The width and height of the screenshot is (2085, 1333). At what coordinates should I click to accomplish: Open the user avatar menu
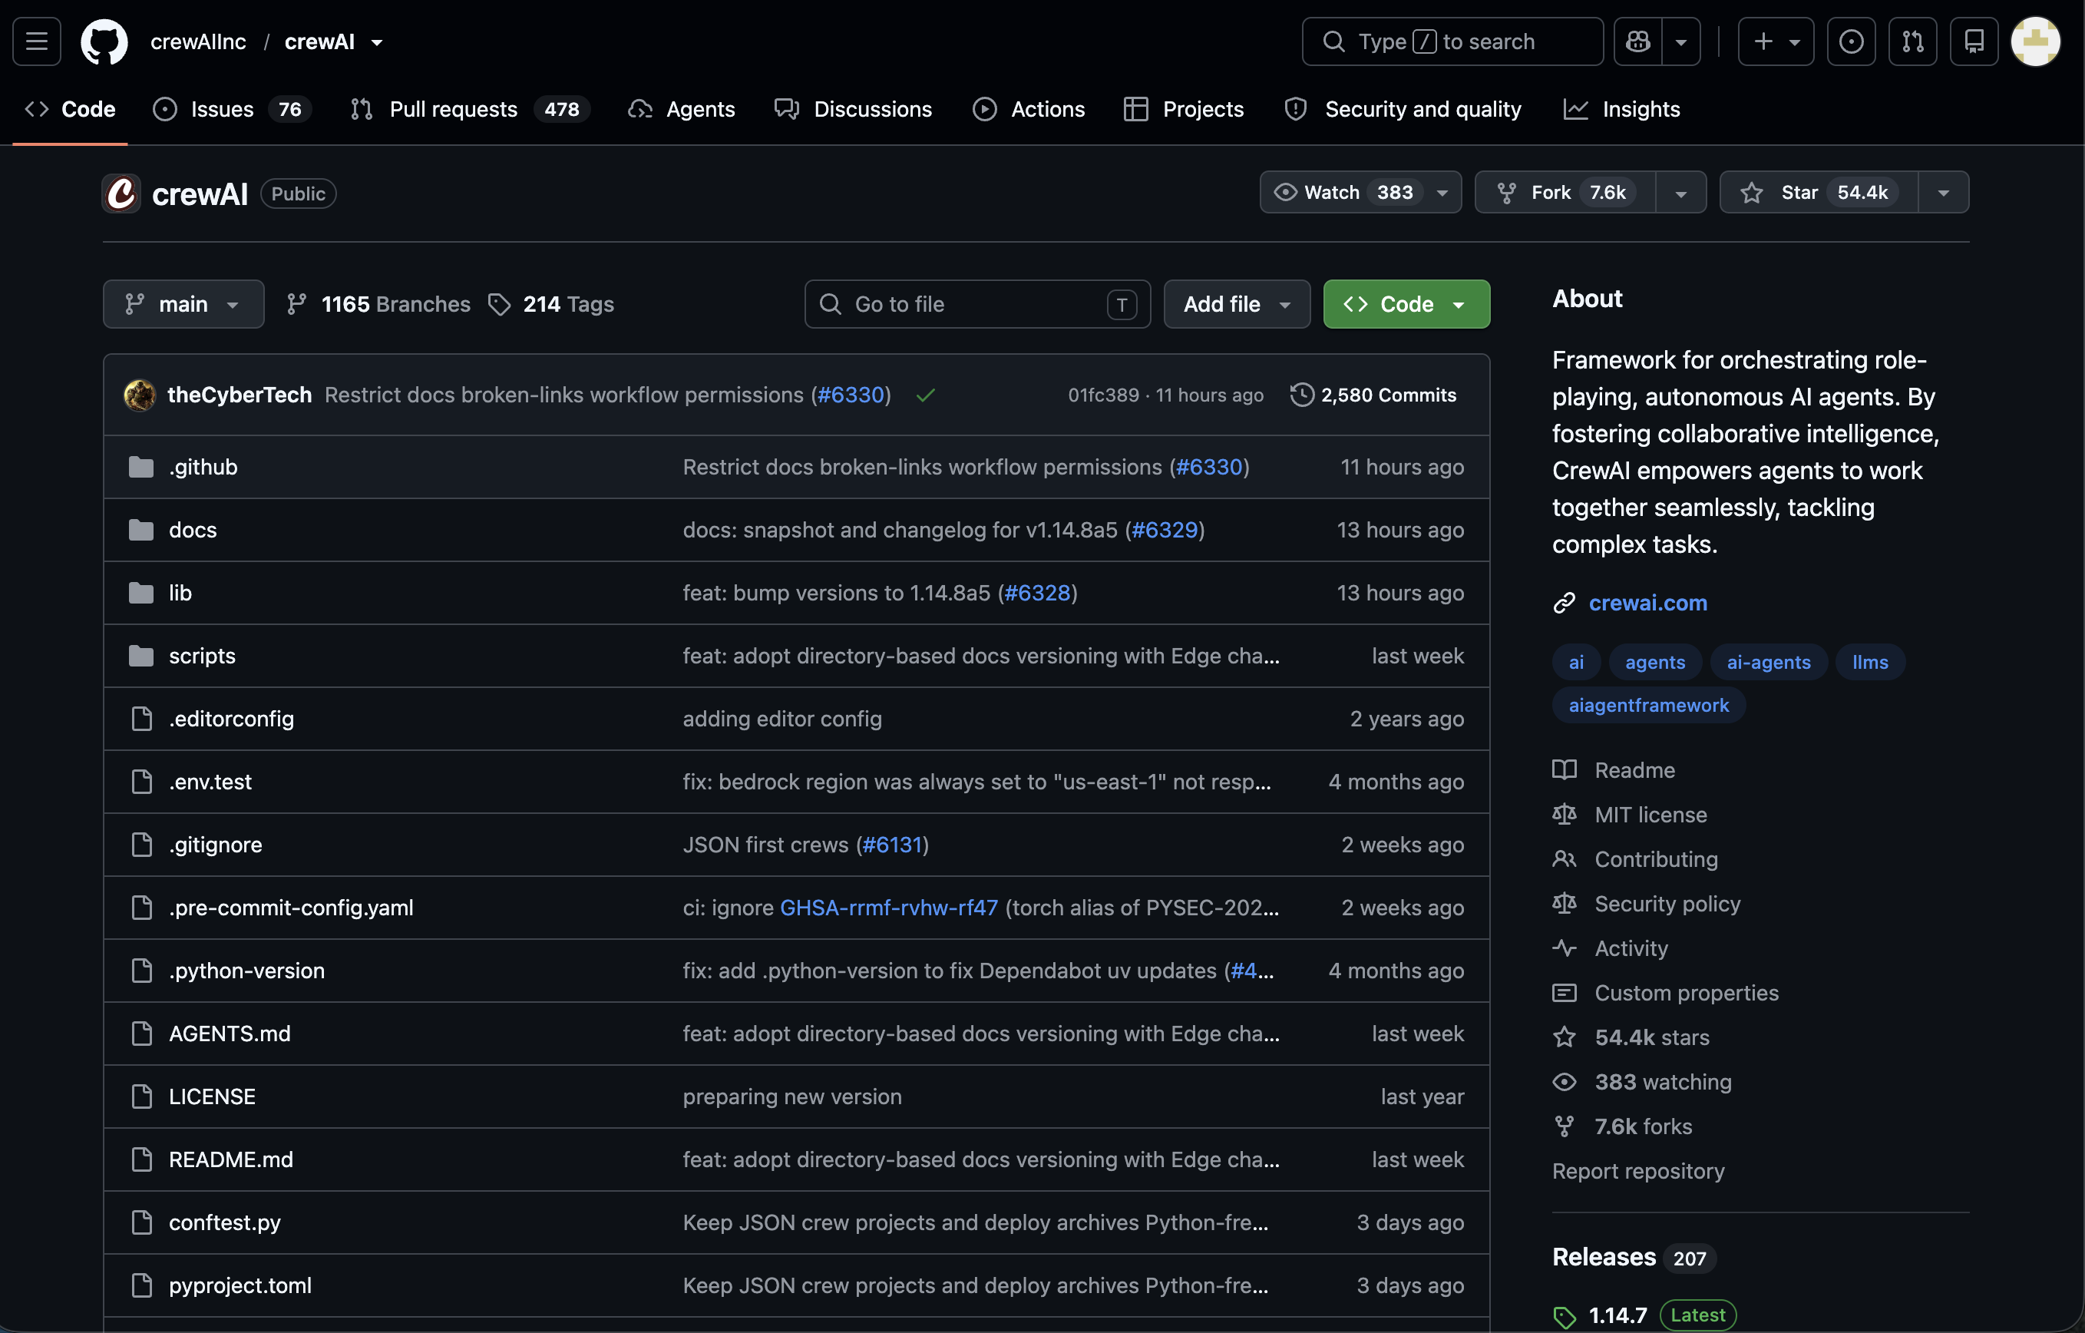pyautogui.click(x=2035, y=41)
